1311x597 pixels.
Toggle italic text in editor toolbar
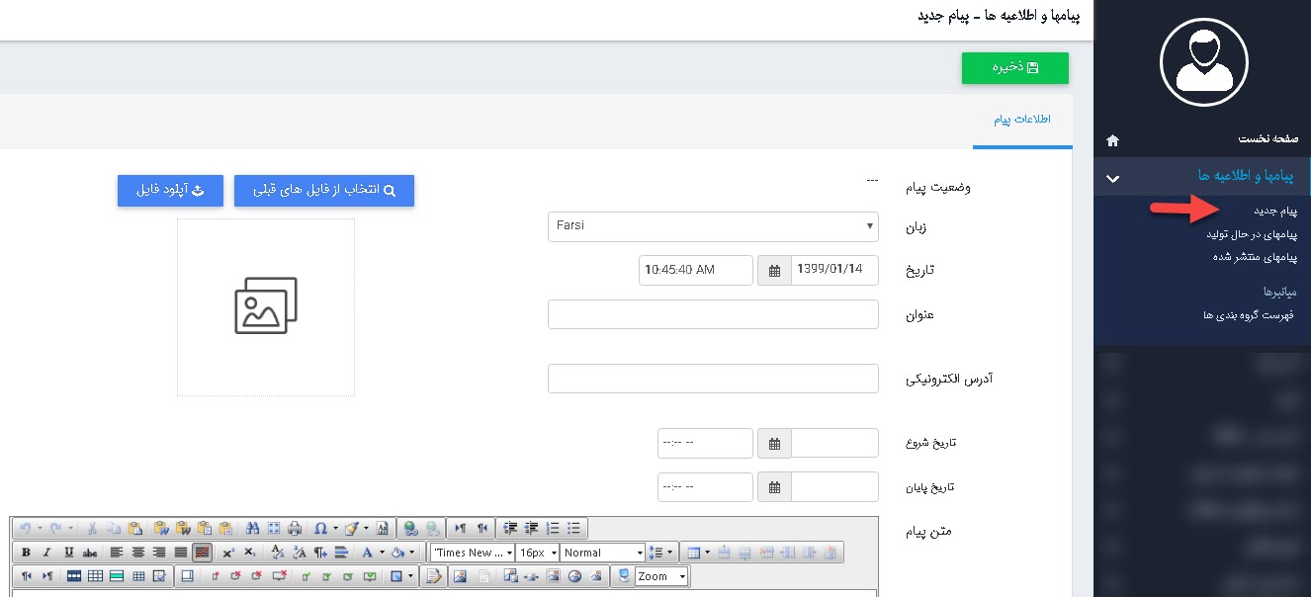click(46, 553)
